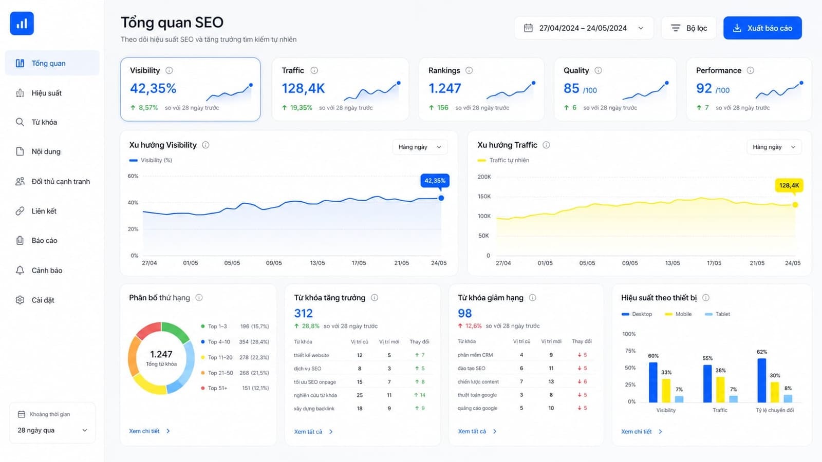Toggle Top 11–20 legend item
822x462 pixels.
pos(235,357)
